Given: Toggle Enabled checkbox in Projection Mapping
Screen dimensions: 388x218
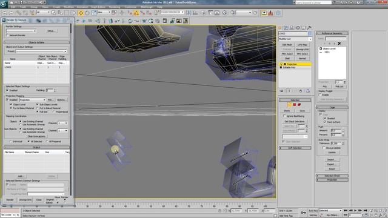Looking at the screenshot, I should (7, 99).
